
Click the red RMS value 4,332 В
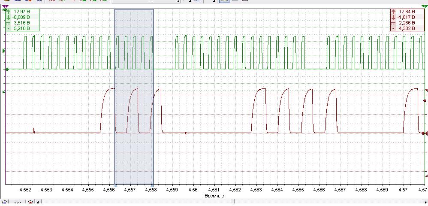tap(407, 28)
